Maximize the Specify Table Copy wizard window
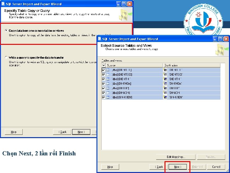230x173 pixels. 124,4
